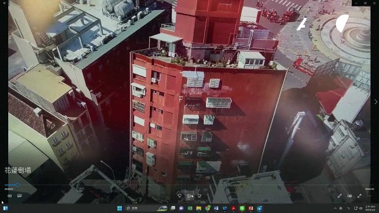Open the clock and date flyout
The width and height of the screenshot is (379, 213).
point(370,208)
